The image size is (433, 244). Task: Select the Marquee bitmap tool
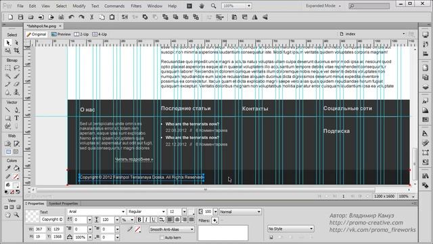pyautogui.click(x=7, y=68)
